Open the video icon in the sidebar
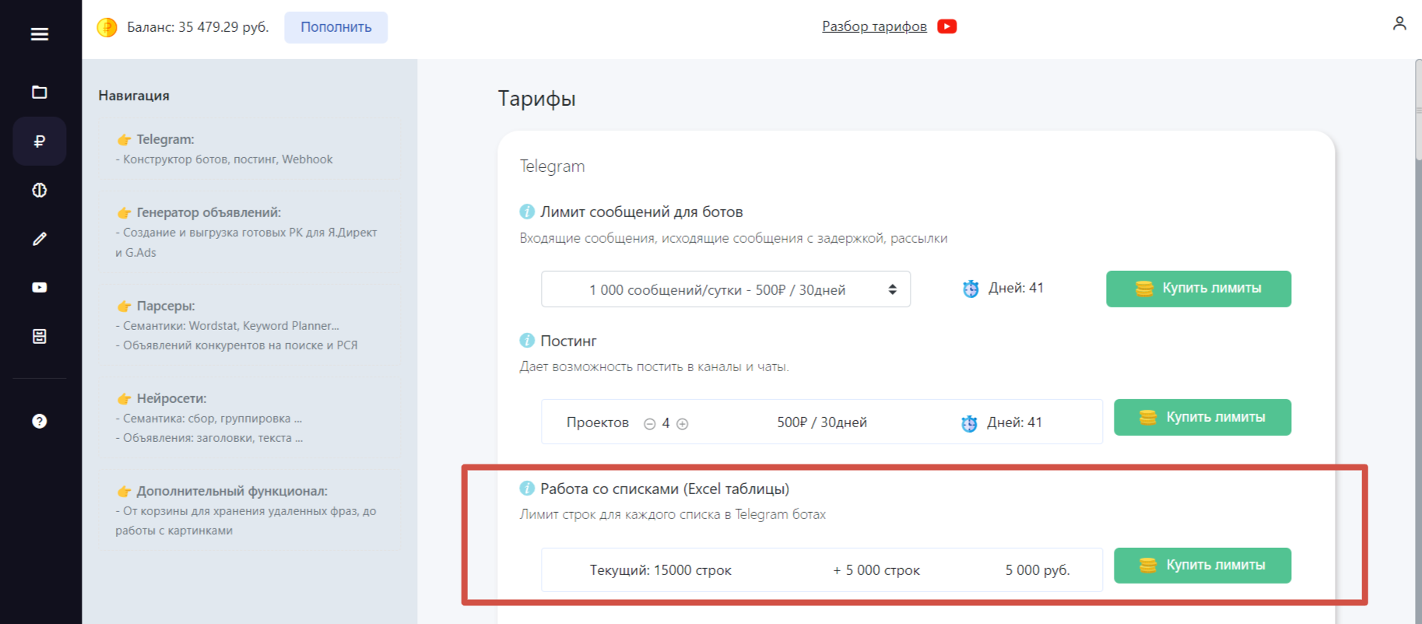 40,287
